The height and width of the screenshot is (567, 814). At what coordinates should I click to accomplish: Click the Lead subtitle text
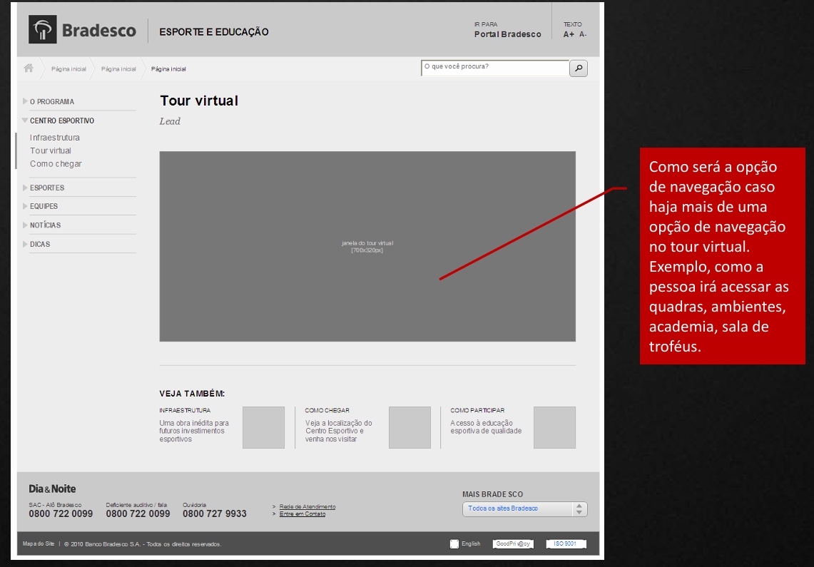[x=170, y=121]
